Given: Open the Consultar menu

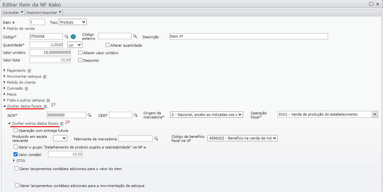Looking at the screenshot, I should pyautogui.click(x=13, y=12).
